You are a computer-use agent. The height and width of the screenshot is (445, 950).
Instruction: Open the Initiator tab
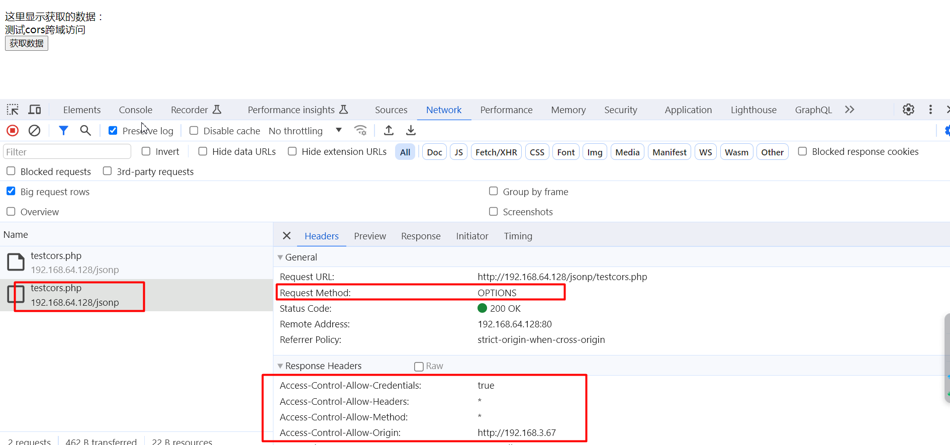pyautogui.click(x=472, y=236)
